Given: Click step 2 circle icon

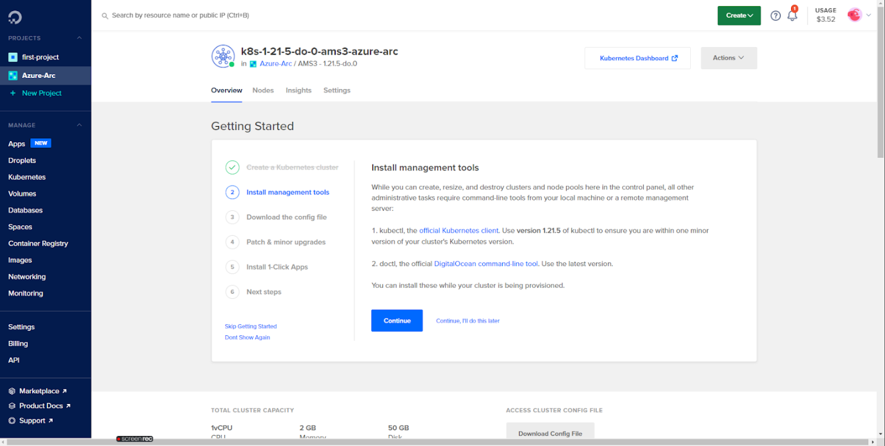Looking at the screenshot, I should 232,192.
